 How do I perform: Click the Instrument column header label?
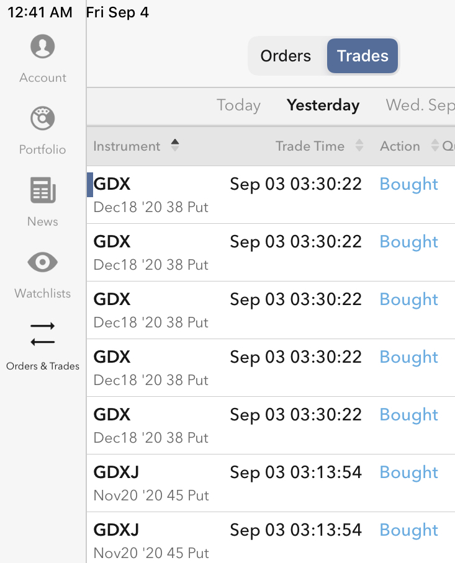(x=127, y=146)
